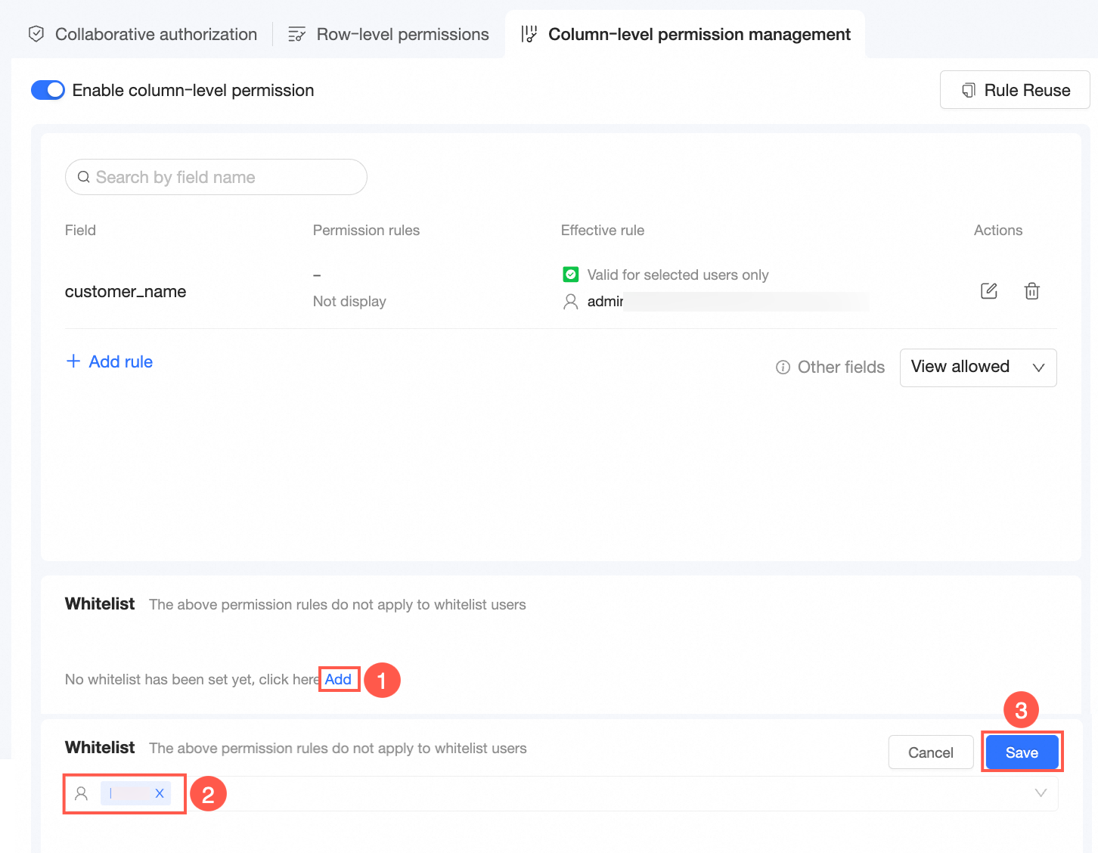Open the View allowed dropdown

978,368
